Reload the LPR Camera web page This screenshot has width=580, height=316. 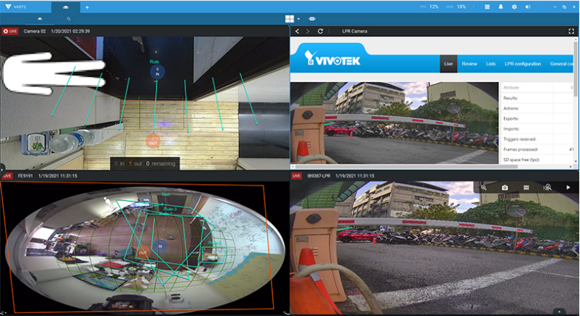320,32
